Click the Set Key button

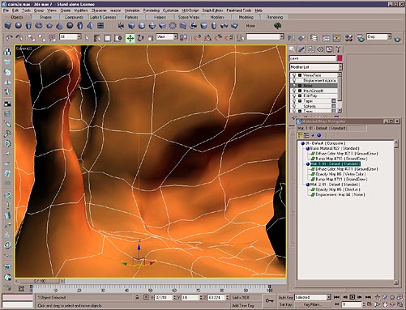[x=285, y=304]
